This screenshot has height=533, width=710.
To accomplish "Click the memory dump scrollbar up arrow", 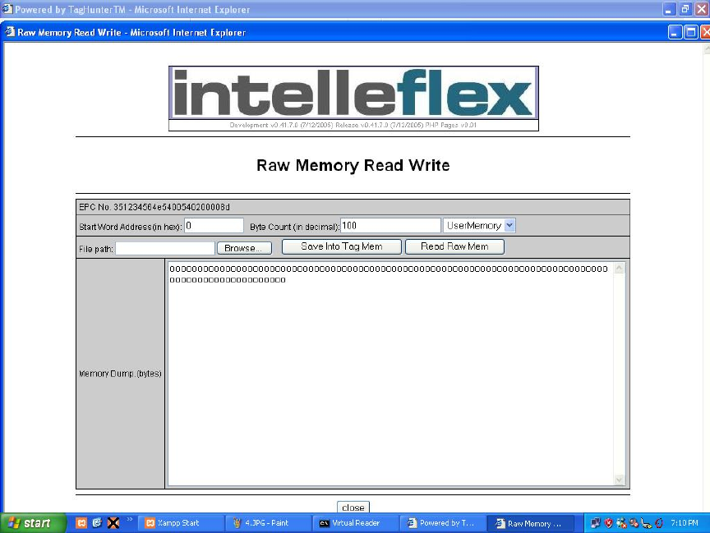I will [619, 269].
